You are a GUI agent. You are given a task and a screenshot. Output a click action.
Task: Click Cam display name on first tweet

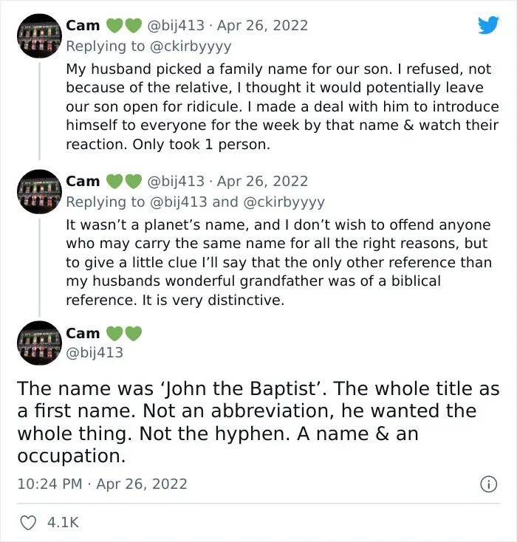83,26
